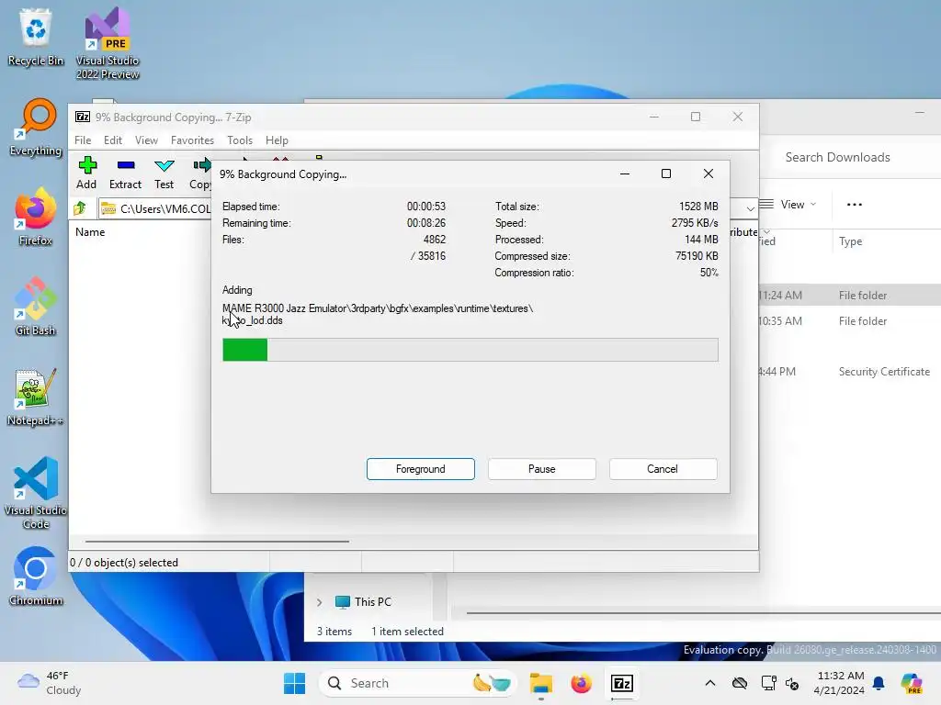The height and width of the screenshot is (705, 941).
Task: Click the 7-Zip taskbar icon
Action: pos(622,683)
